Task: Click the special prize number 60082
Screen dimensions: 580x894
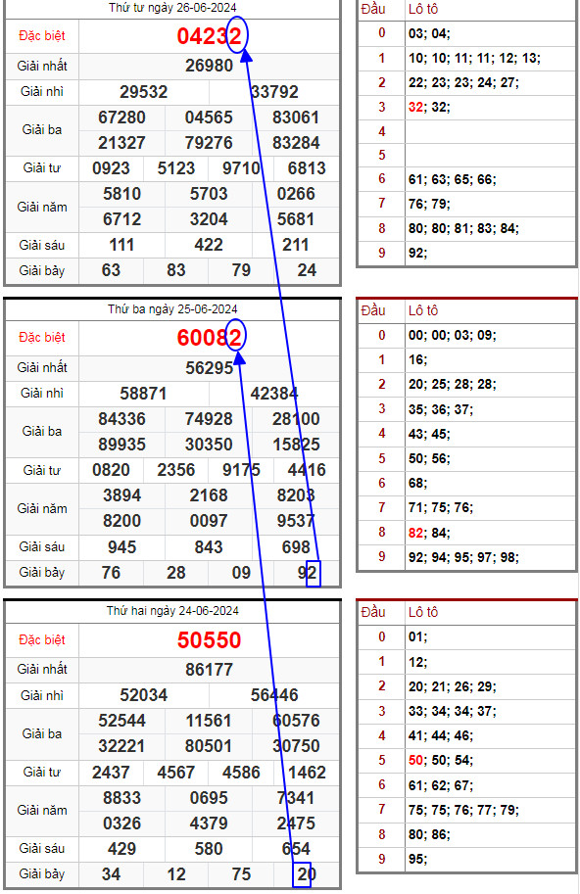Action: pyautogui.click(x=209, y=338)
